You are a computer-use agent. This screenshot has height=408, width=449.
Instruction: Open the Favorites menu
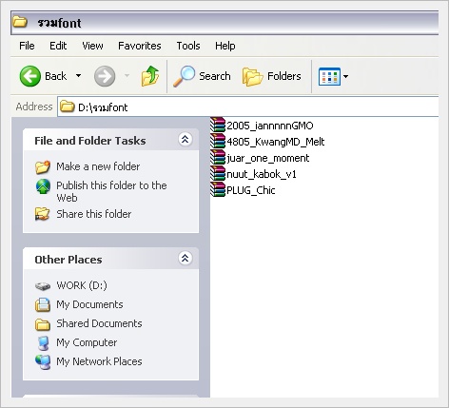coord(140,46)
